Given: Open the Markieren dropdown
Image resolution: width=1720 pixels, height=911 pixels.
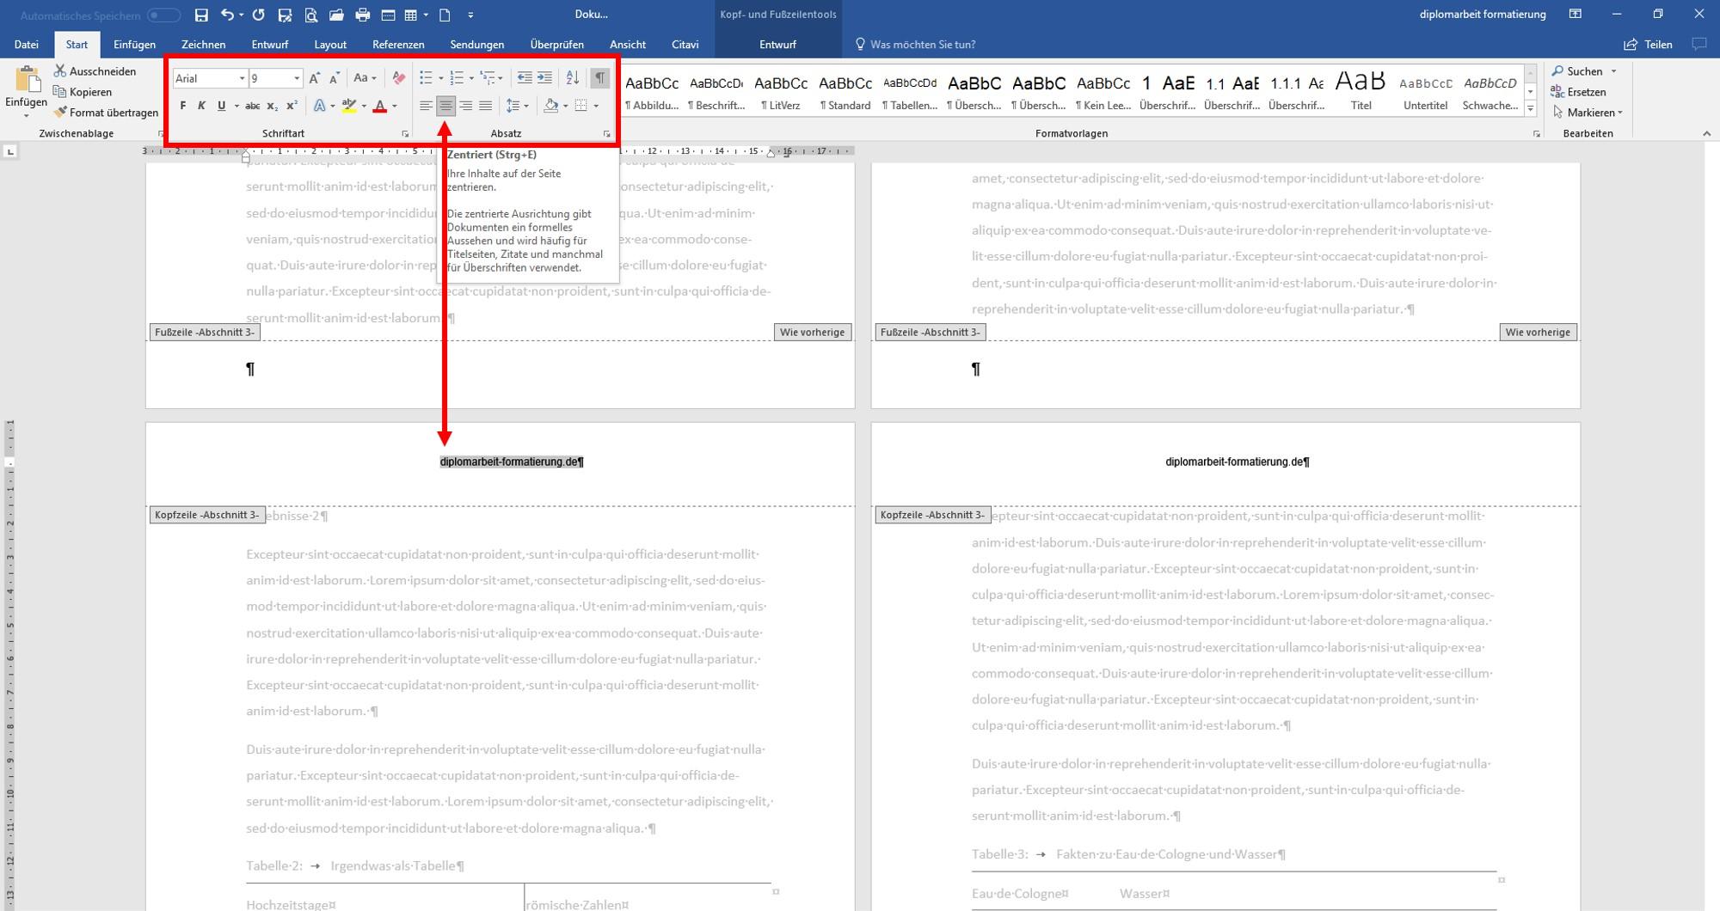Looking at the screenshot, I should (1588, 113).
